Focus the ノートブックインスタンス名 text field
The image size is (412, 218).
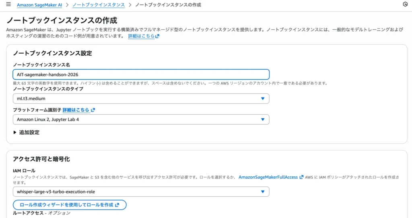tap(141, 75)
